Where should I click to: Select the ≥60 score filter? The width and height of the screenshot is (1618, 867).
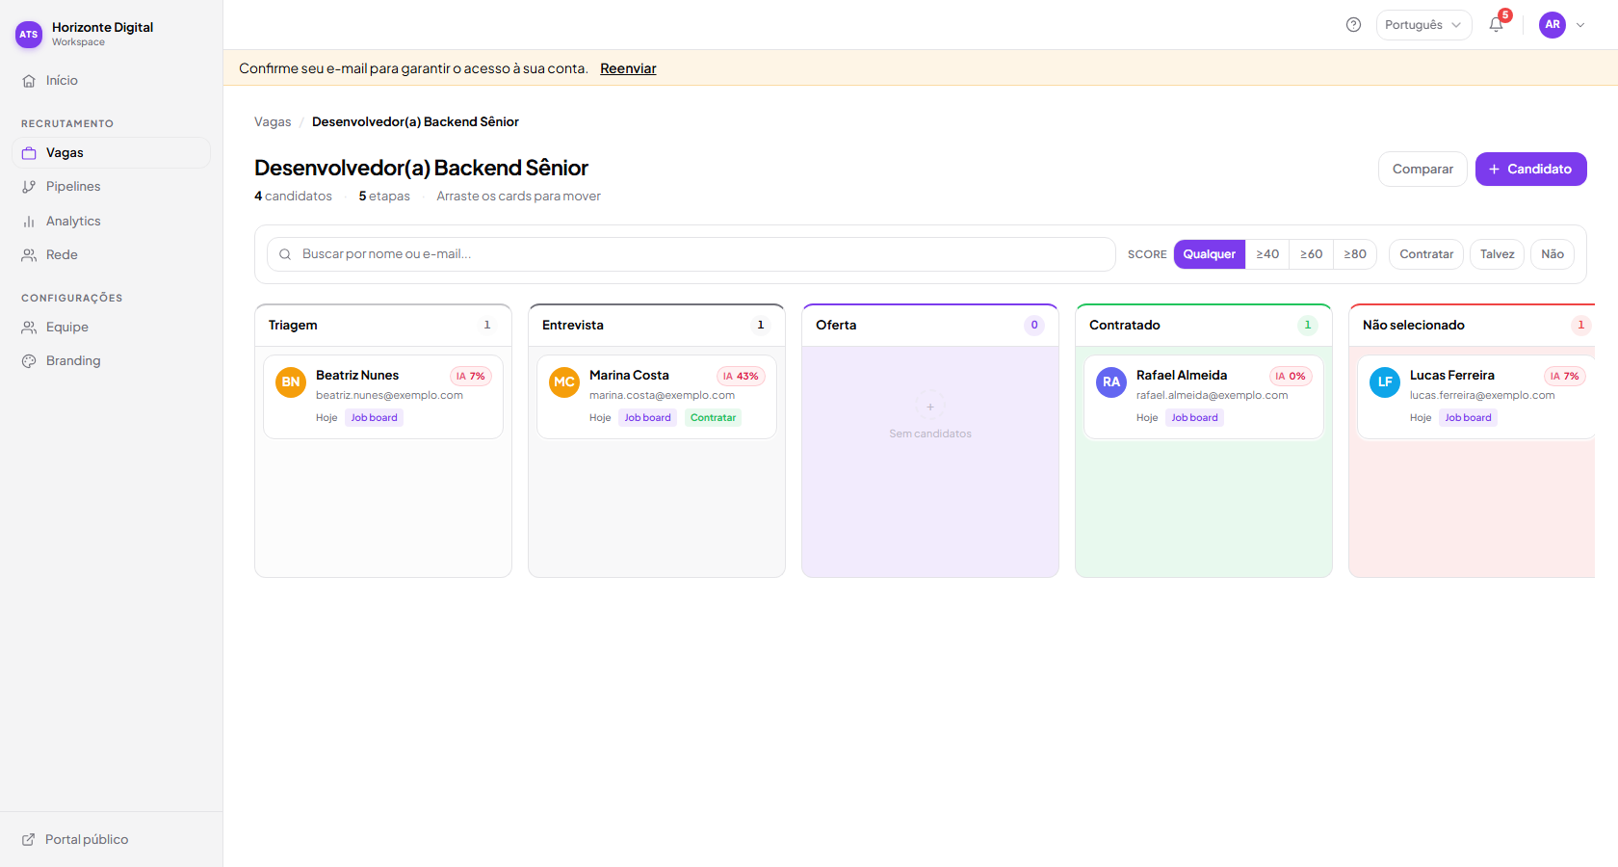pyautogui.click(x=1311, y=254)
